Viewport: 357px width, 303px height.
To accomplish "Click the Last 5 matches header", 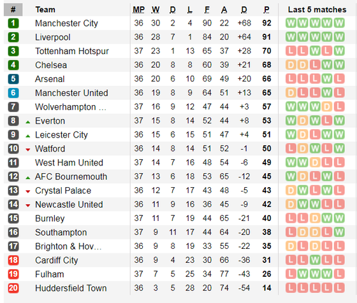I will click(x=317, y=10).
